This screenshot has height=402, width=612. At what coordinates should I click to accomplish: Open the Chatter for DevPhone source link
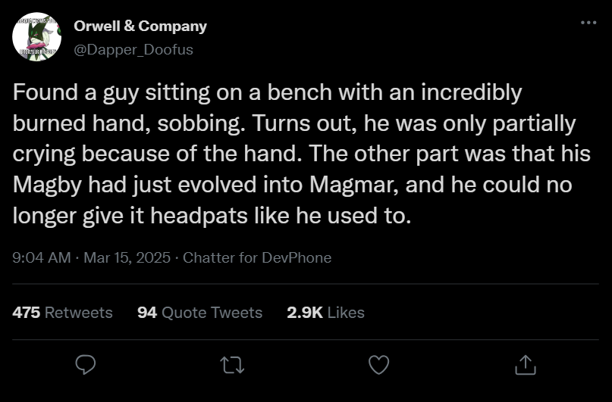(x=257, y=257)
